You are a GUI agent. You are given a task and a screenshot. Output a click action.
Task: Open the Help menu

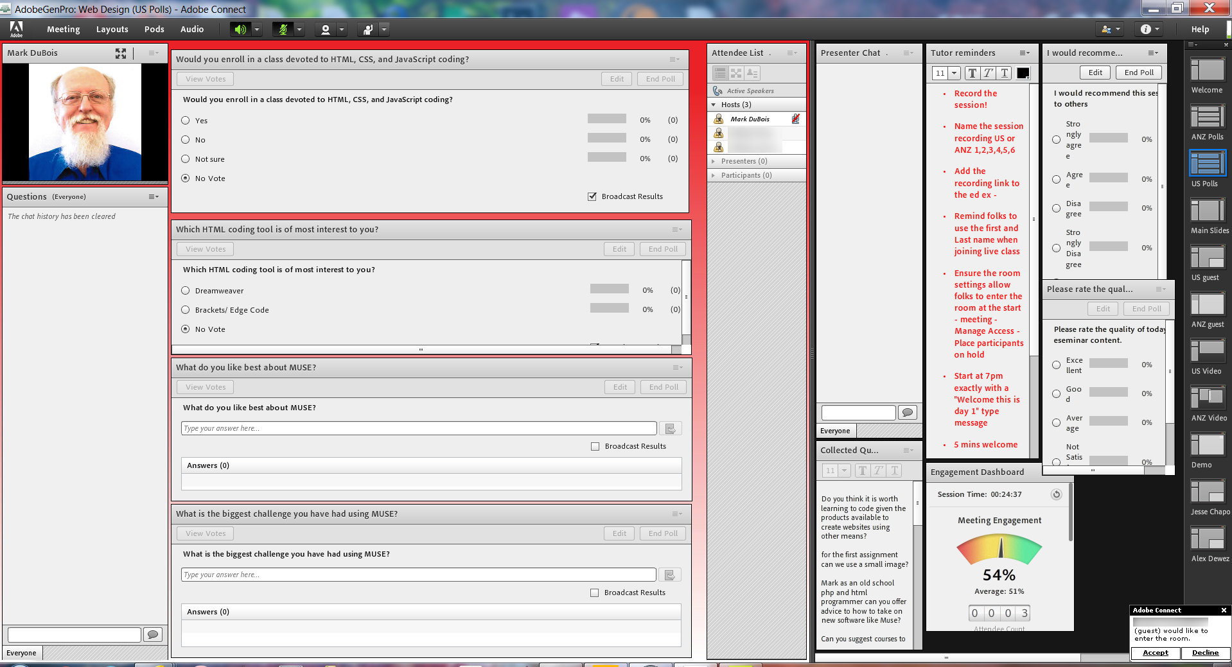[1200, 30]
